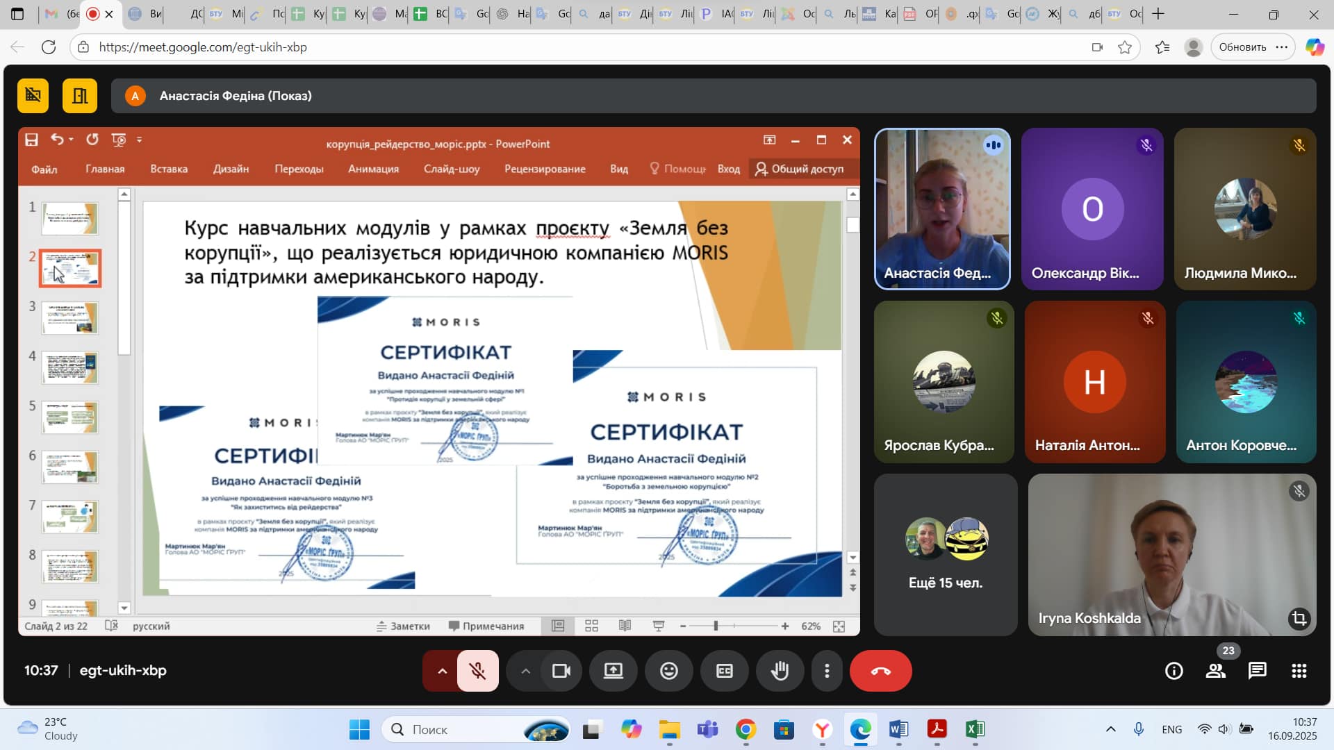Click the Общий доступ button

coord(800,169)
